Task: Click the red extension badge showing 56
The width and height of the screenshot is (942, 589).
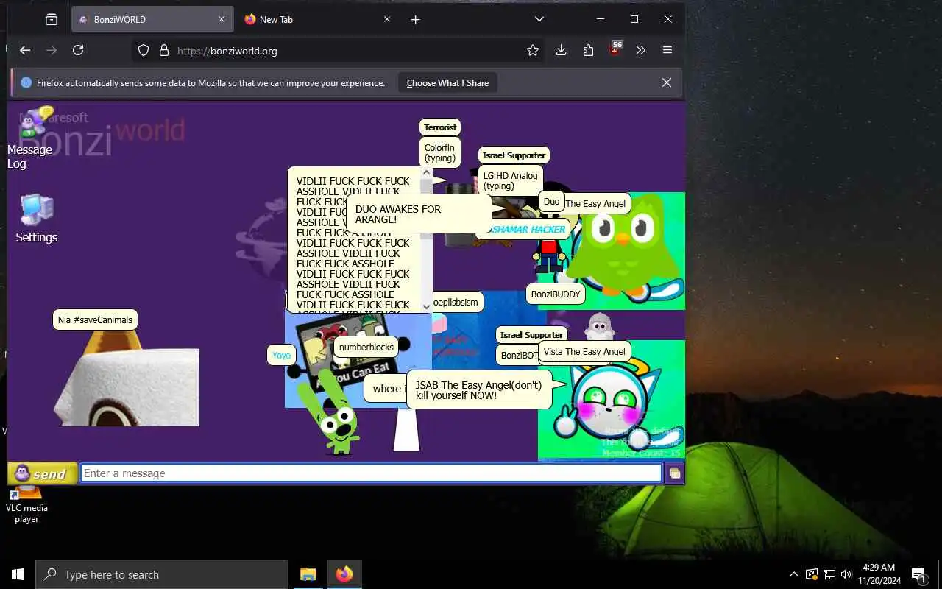Action: tap(615, 49)
